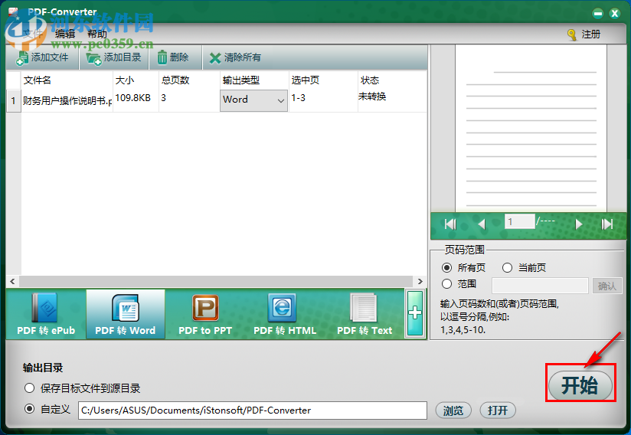This screenshot has width=631, height=435.
Task: Click the Confirm range button
Action: click(606, 286)
